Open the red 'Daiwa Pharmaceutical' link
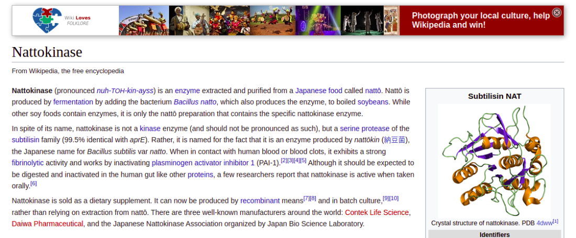Screen dimensions: 576x238 pos(47,224)
